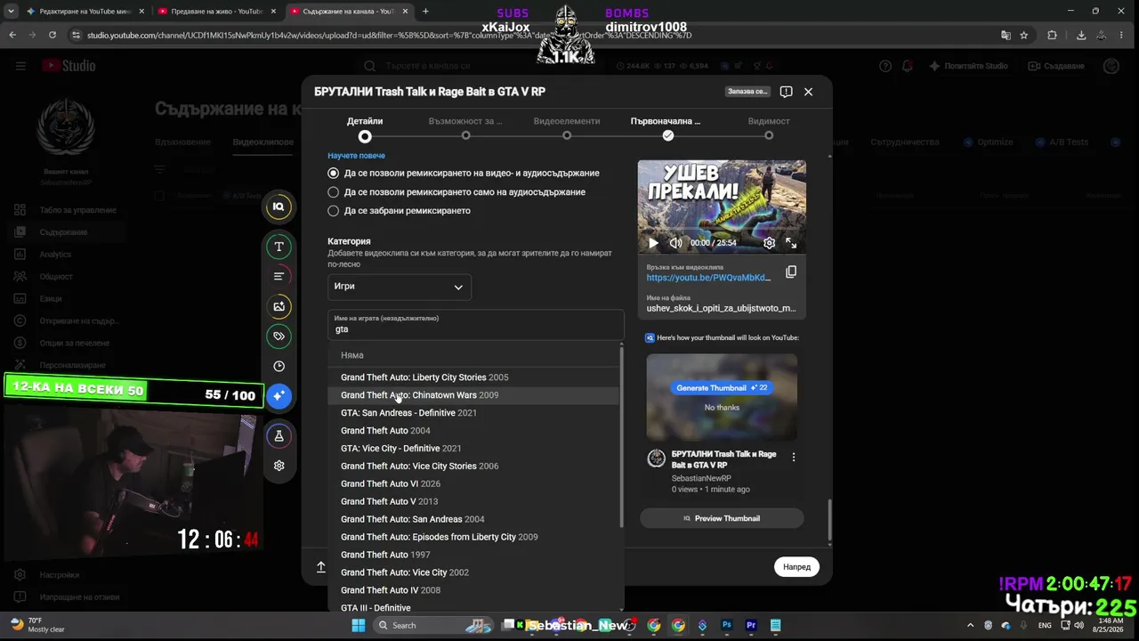
Task: Click the Напред button
Action: 796,567
